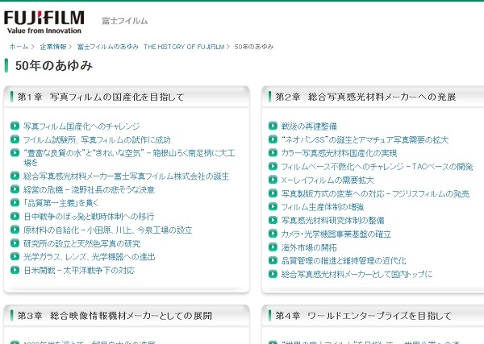The image size is (484, 344).
Task: Open 写真フィルム国産化へのチャレンジ link
Action: pos(81,126)
